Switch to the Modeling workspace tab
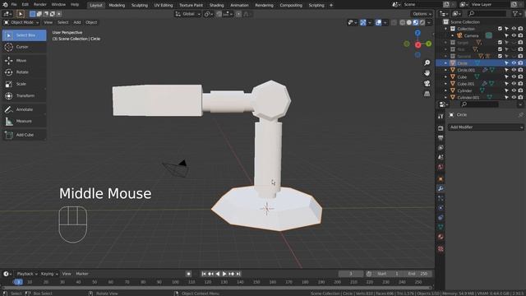The width and height of the screenshot is (526, 296). pos(117,5)
